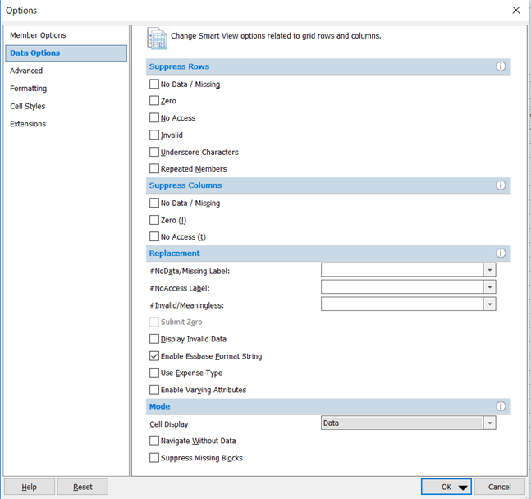Check the Repeated Members checkbox
This screenshot has height=499, width=531.
pos(154,168)
